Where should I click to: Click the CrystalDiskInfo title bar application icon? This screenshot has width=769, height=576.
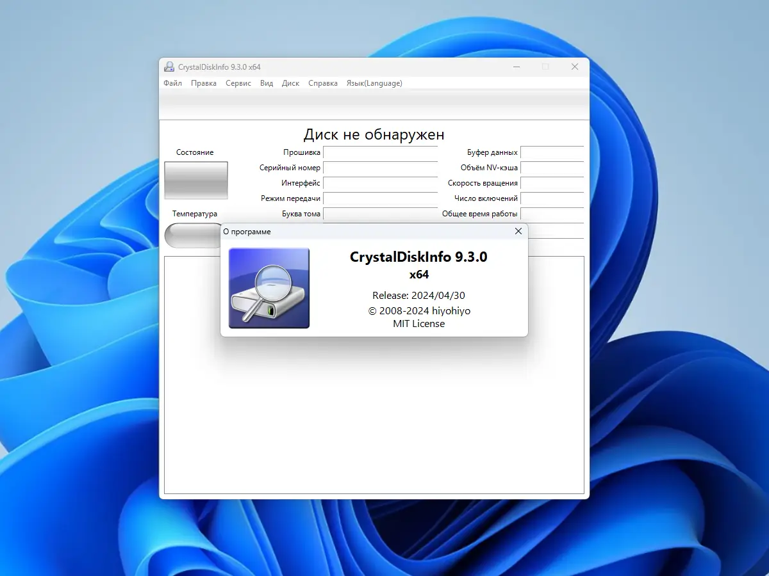tap(169, 67)
